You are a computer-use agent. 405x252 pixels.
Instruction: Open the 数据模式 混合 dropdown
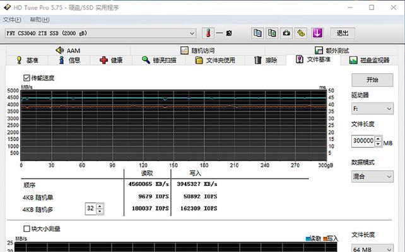tap(372, 176)
